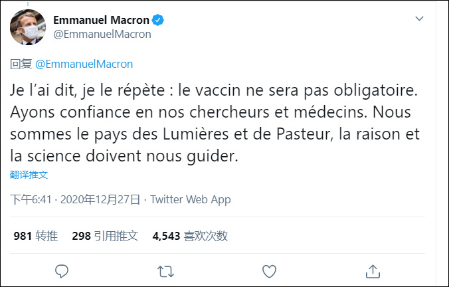Open Emmanuel Macron's profile picture
The height and width of the screenshot is (287, 449).
27,27
